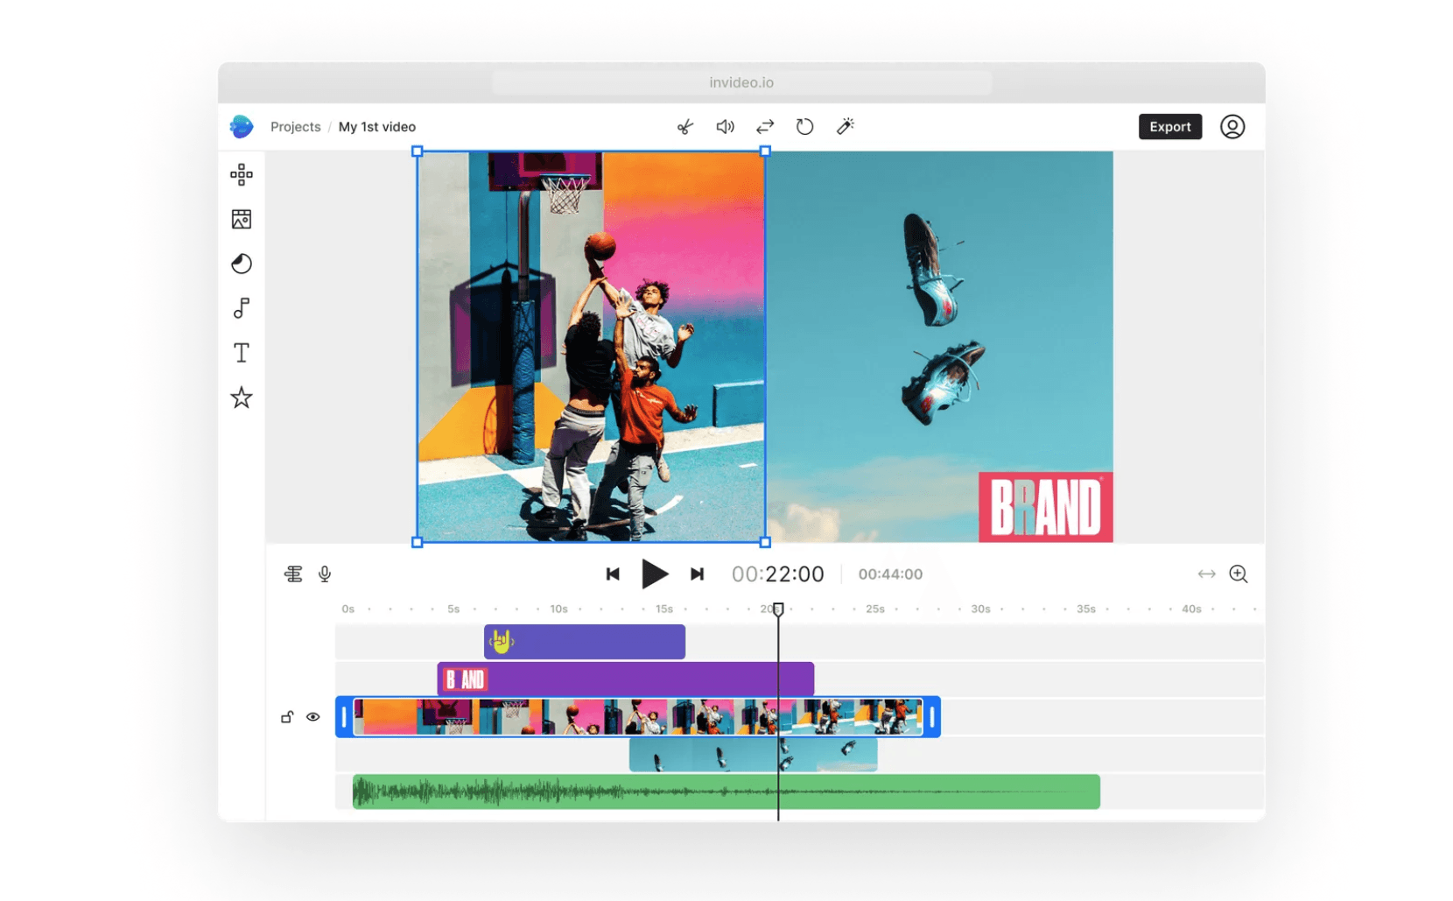Click the voiceover microphone icon
1453x901 pixels.
tap(325, 574)
